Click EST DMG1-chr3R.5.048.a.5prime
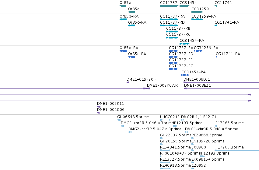 (212, 129)
